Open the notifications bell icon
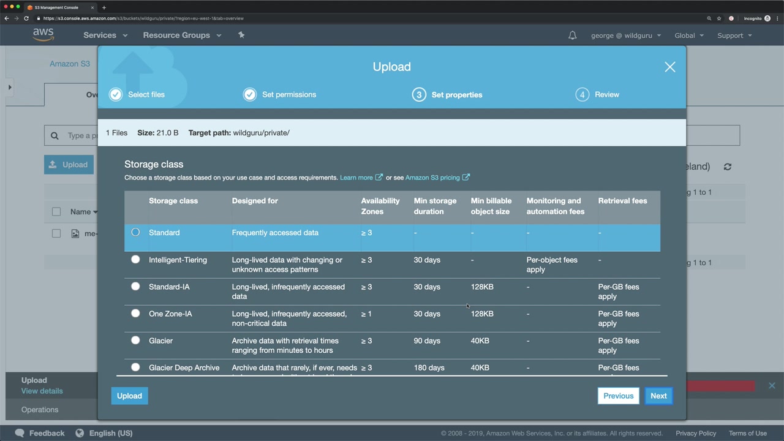Screen dimensions: 784x441 572,36
